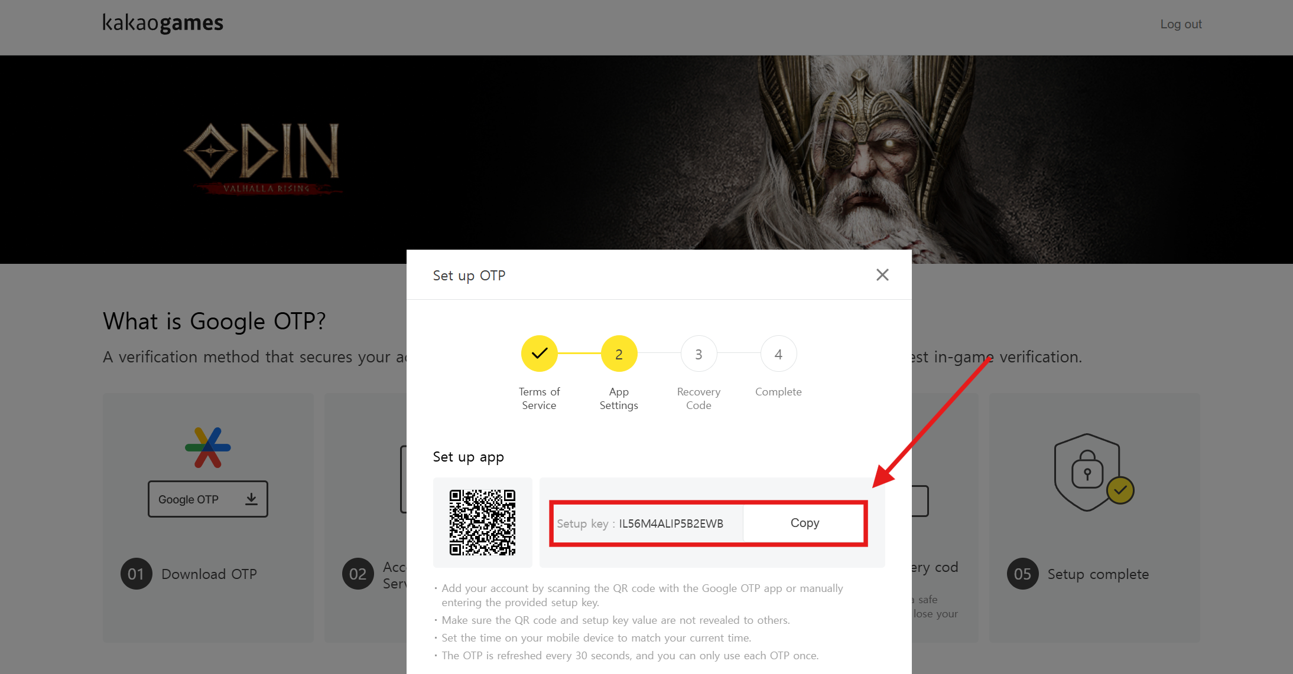Click the 02 step badge

[x=358, y=574]
